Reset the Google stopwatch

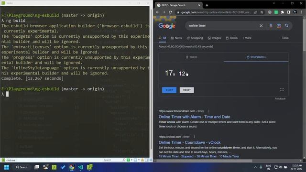pyautogui.click(x=187, y=90)
